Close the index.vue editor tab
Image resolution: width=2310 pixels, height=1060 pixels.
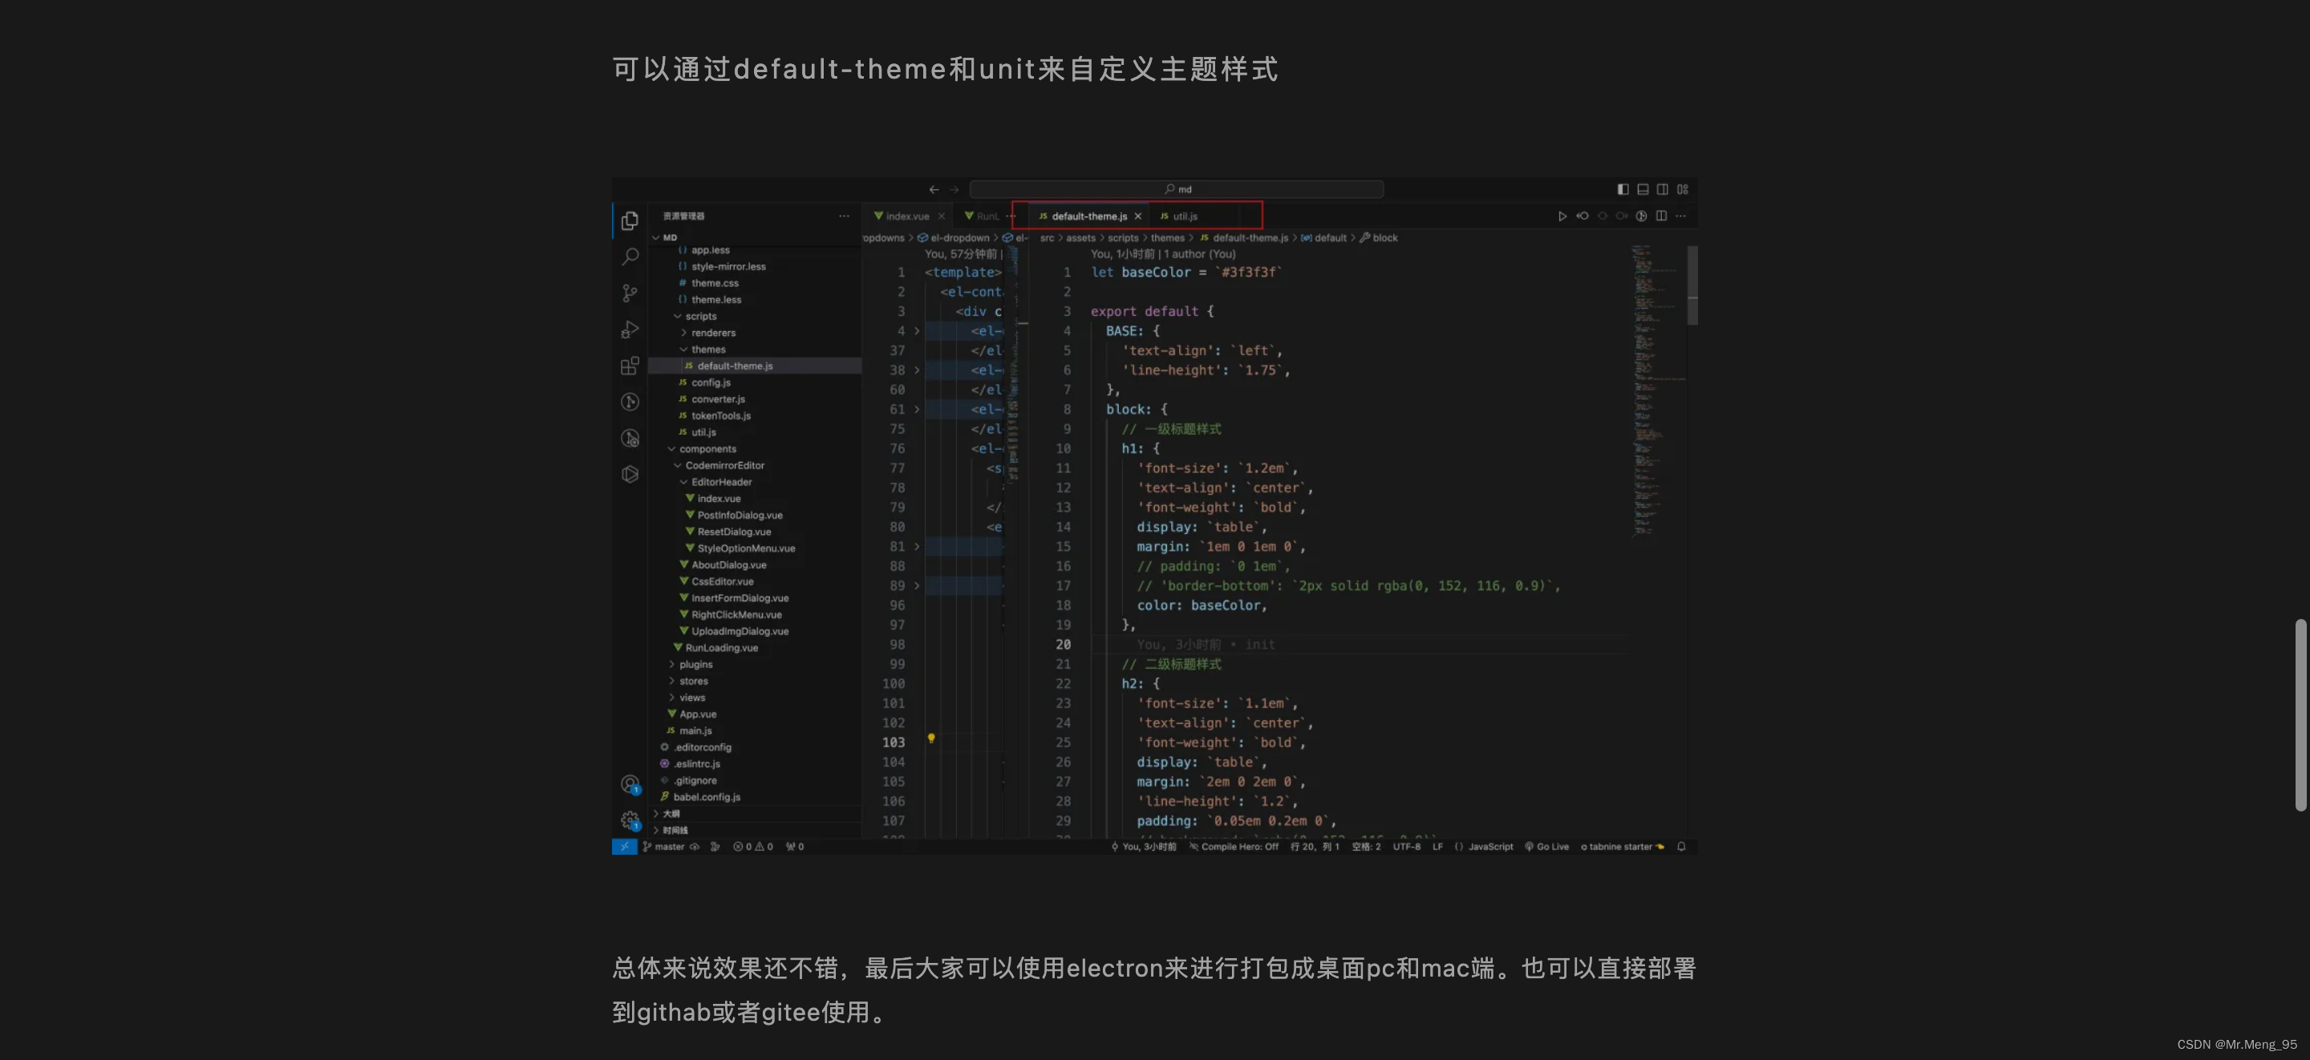tap(941, 216)
